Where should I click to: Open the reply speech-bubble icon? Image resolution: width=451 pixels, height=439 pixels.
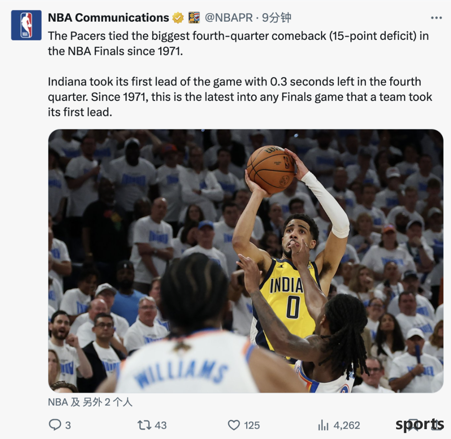click(x=54, y=424)
